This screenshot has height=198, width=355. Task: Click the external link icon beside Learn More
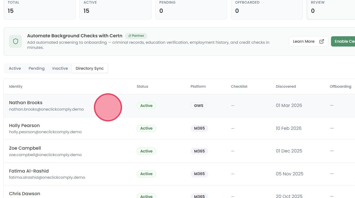[x=321, y=41]
